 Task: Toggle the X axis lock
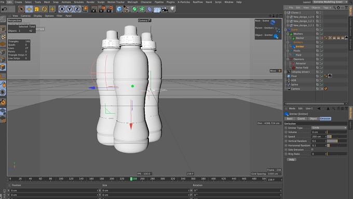62,9
